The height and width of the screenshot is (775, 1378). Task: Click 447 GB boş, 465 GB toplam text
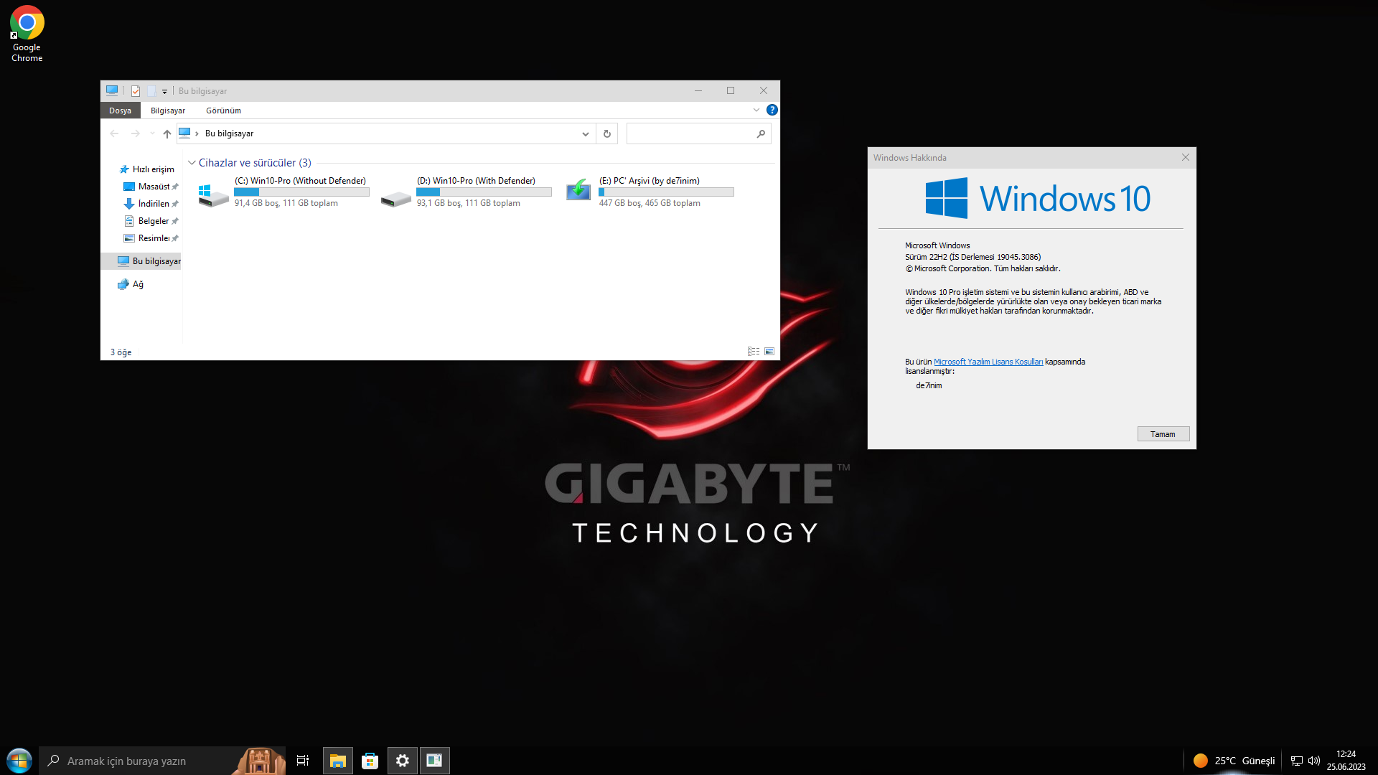650,203
